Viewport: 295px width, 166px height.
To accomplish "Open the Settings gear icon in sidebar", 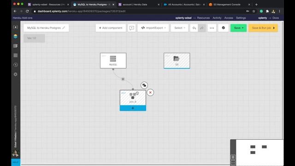I will 16,74.
